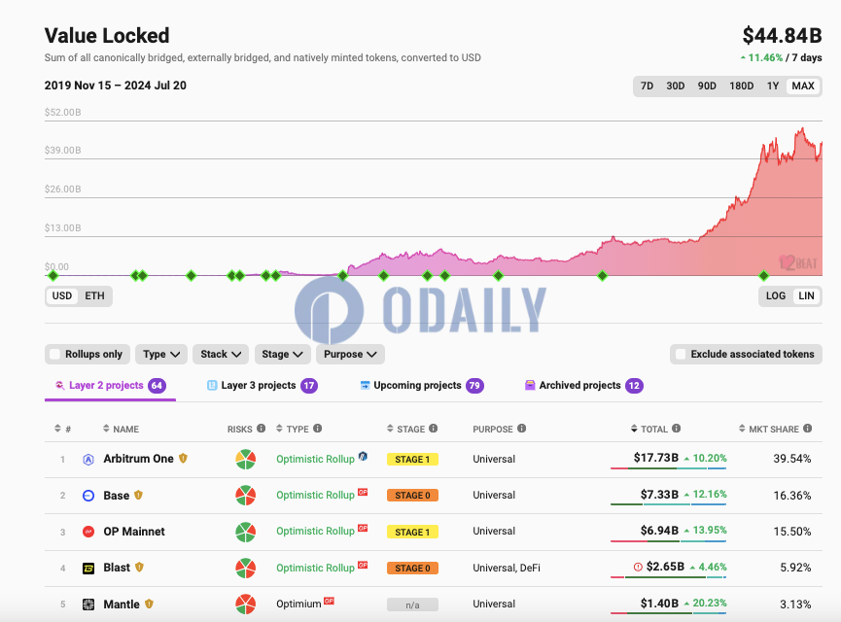The height and width of the screenshot is (622, 841).
Task: Click the OP stack icon beside Mantle's Optimium
Action: tap(330, 601)
